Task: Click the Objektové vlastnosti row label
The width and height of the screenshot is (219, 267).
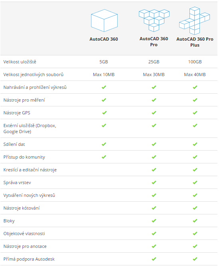Action: tap(24, 234)
